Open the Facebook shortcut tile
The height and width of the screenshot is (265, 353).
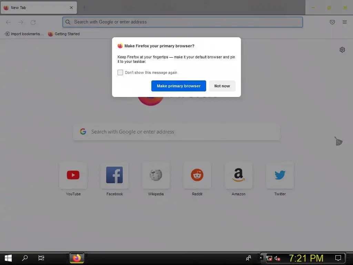coord(114,175)
